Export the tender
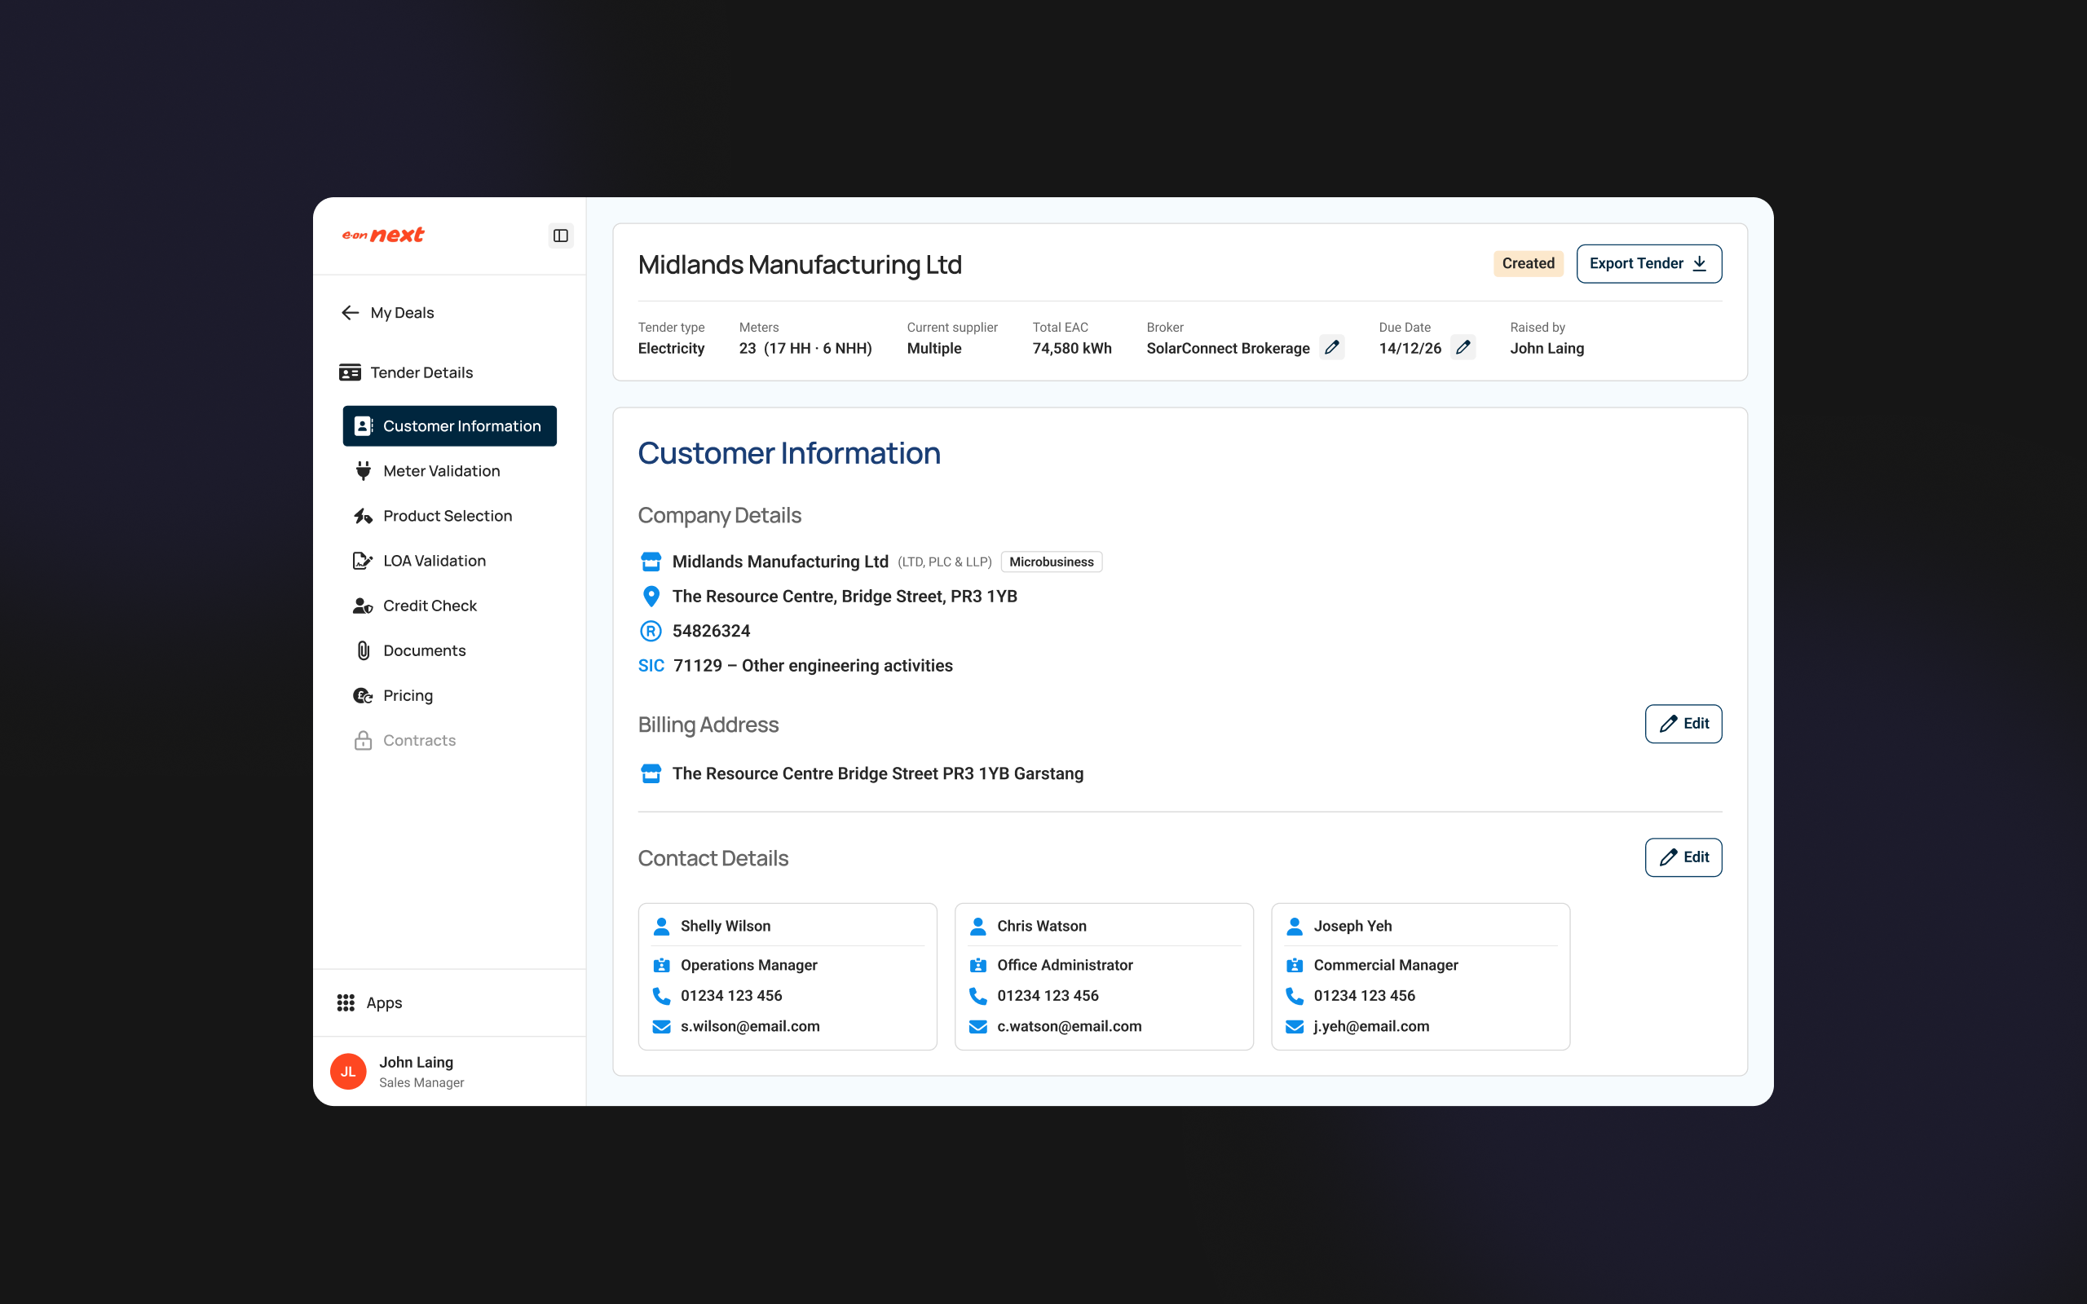Screen dimensions: 2087x1304 [x=1649, y=264]
